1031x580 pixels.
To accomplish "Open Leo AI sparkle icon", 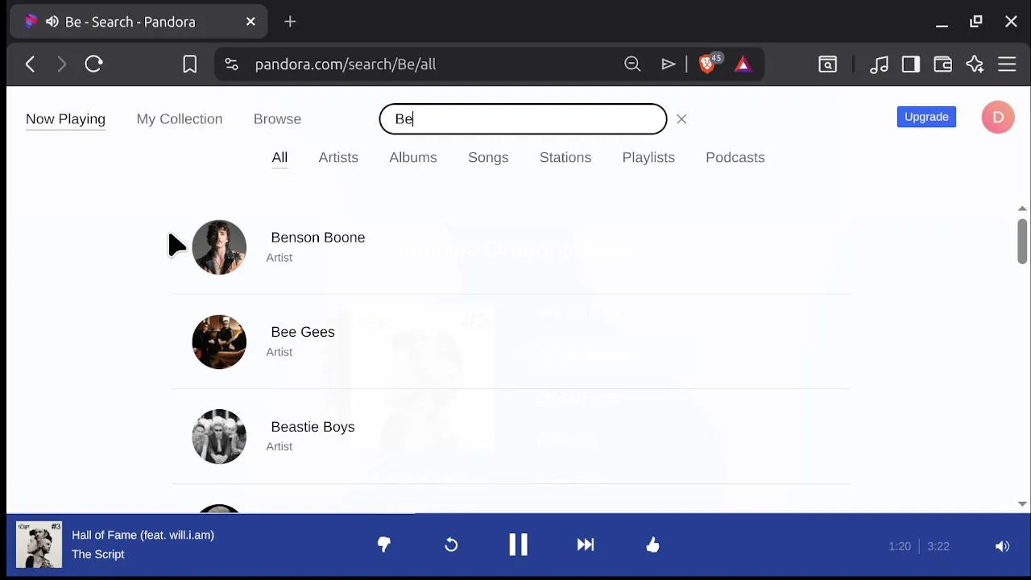I will click(975, 64).
